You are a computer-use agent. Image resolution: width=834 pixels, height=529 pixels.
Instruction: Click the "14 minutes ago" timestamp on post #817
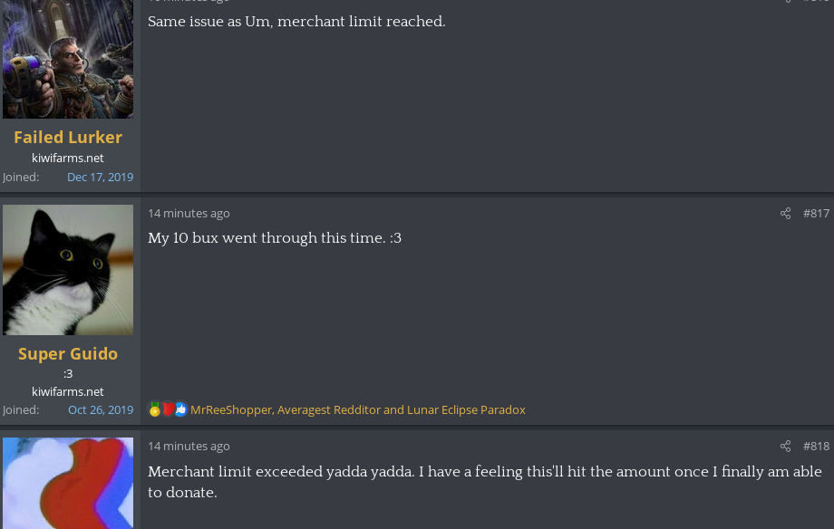(x=189, y=214)
